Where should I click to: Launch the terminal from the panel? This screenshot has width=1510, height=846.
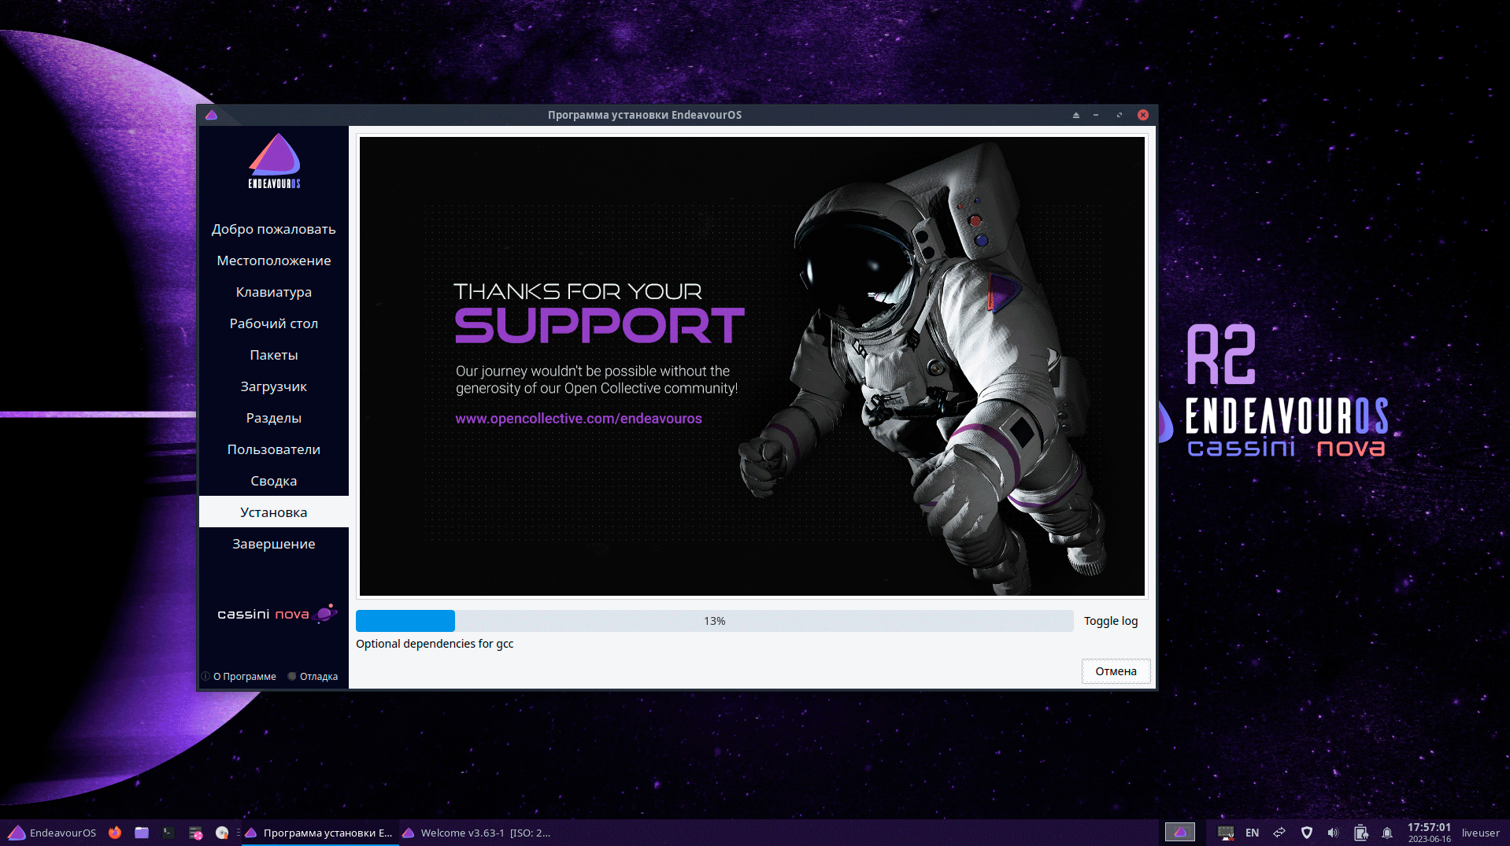pos(168,833)
